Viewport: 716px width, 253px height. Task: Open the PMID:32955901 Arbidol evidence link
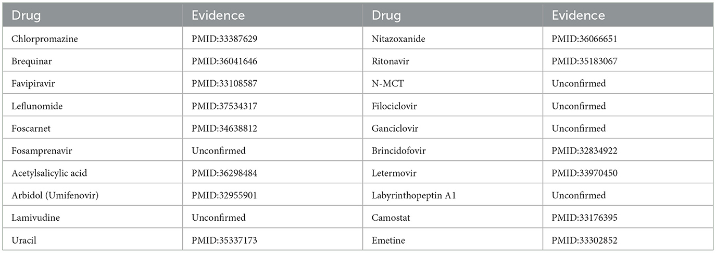click(224, 196)
